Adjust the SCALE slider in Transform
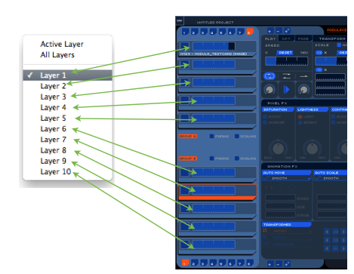 331,61
